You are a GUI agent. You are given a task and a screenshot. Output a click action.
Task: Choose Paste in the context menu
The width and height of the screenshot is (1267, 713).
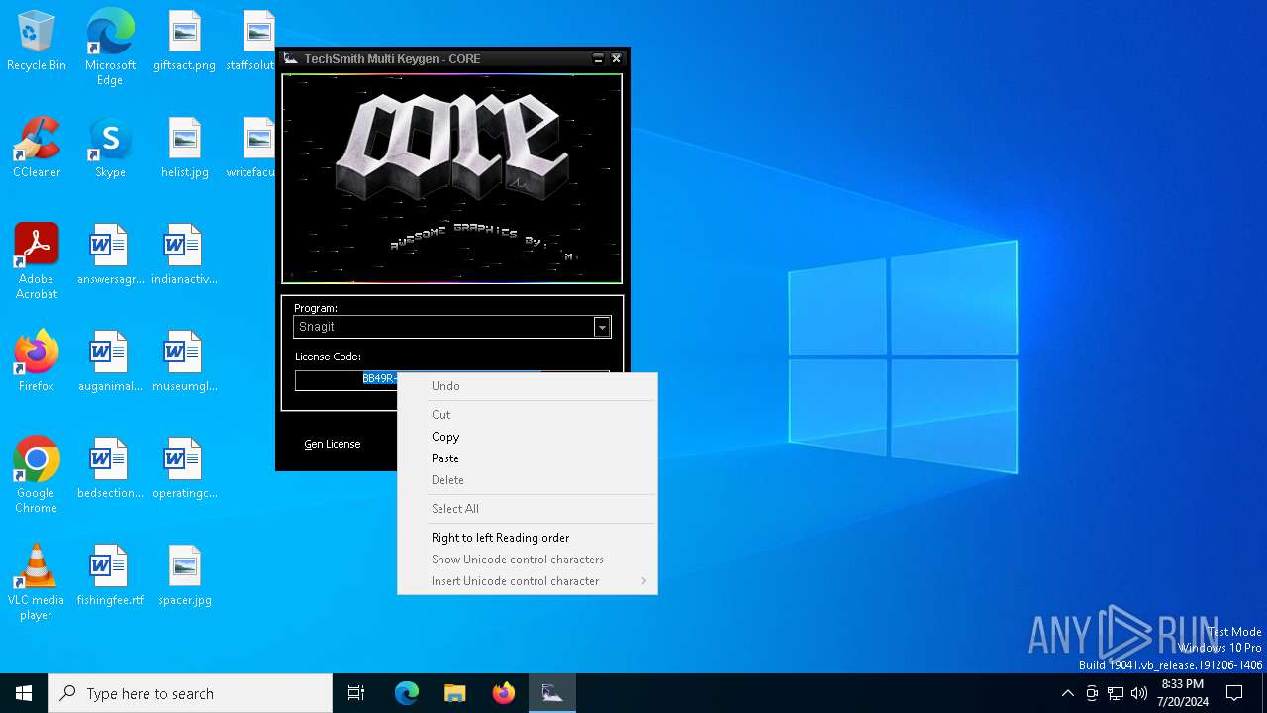pyautogui.click(x=528, y=458)
